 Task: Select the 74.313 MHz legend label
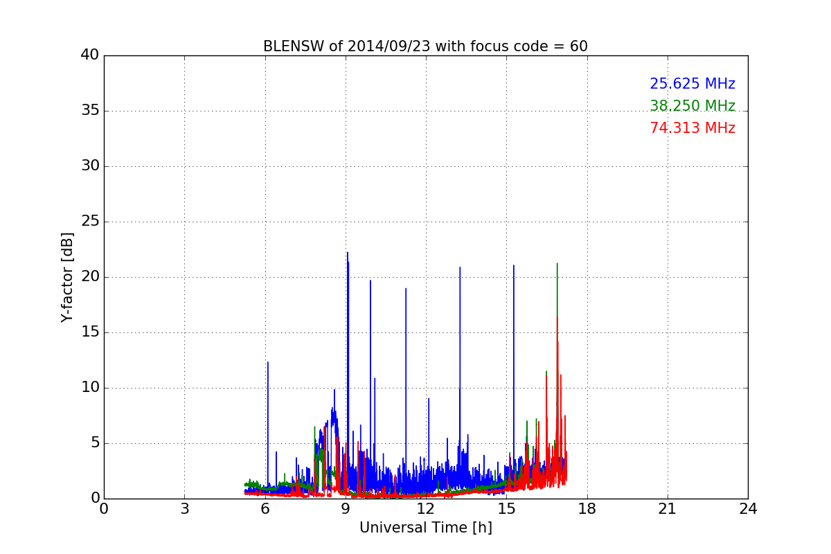click(692, 128)
